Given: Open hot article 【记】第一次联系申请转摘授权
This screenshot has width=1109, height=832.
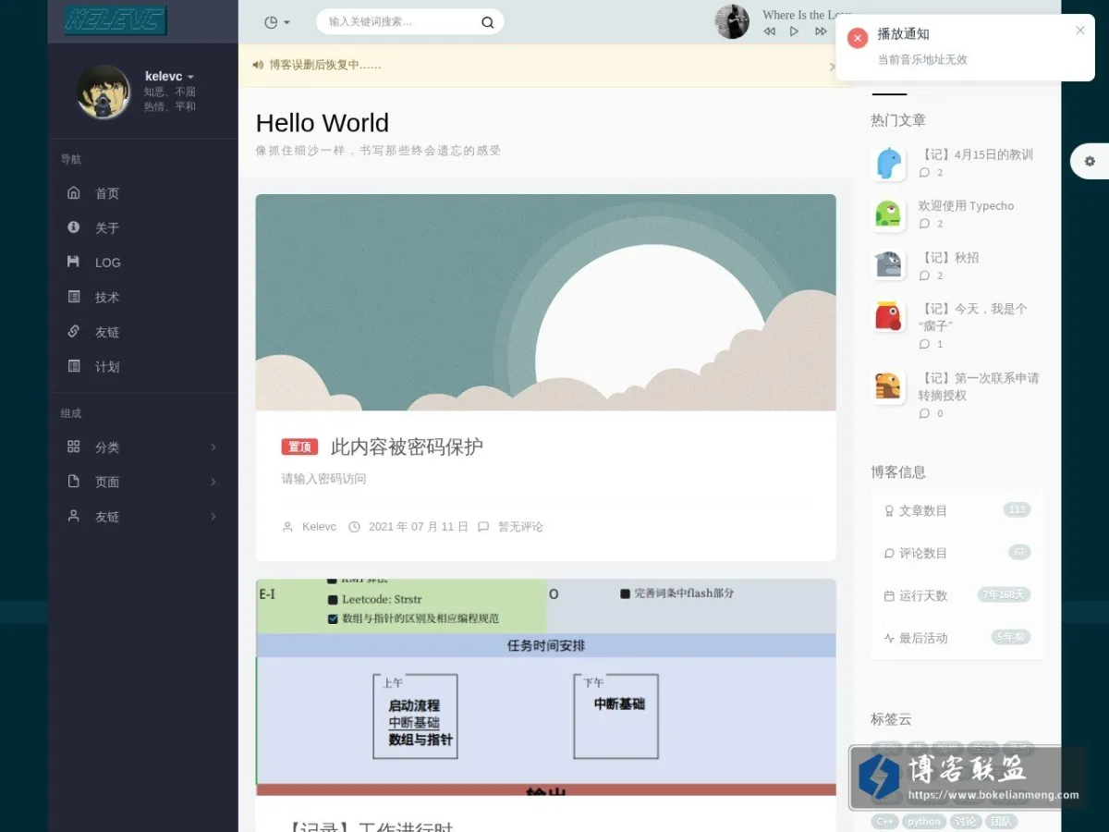Looking at the screenshot, I should (x=979, y=386).
